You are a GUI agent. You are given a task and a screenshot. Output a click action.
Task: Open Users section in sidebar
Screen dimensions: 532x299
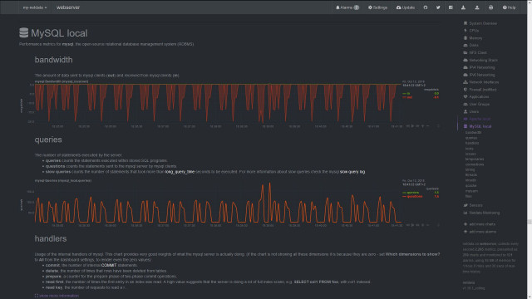474,111
